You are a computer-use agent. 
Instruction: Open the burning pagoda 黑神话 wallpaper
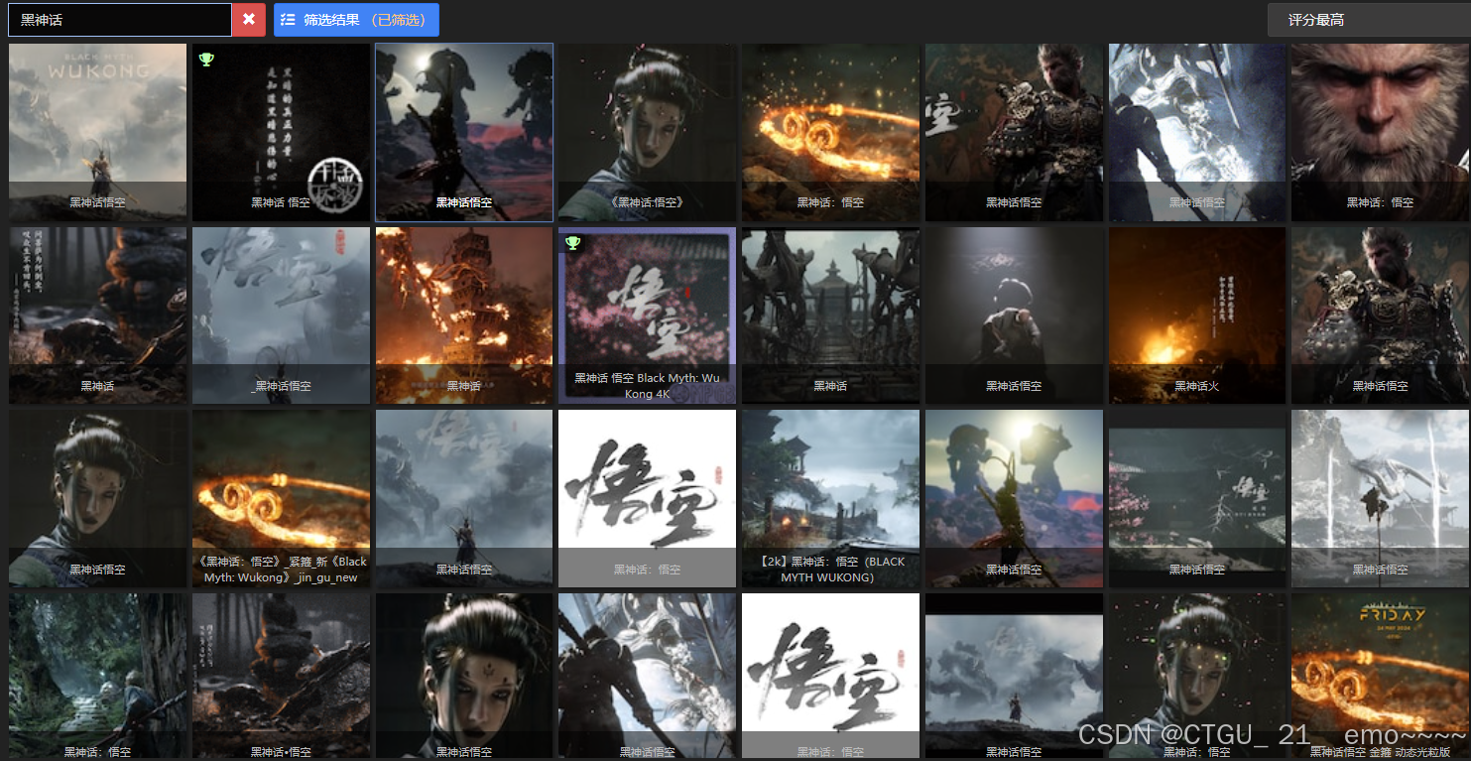(x=464, y=316)
